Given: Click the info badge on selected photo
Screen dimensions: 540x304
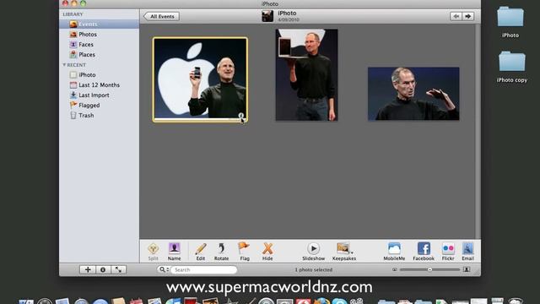Looking at the screenshot, I should (x=241, y=116).
